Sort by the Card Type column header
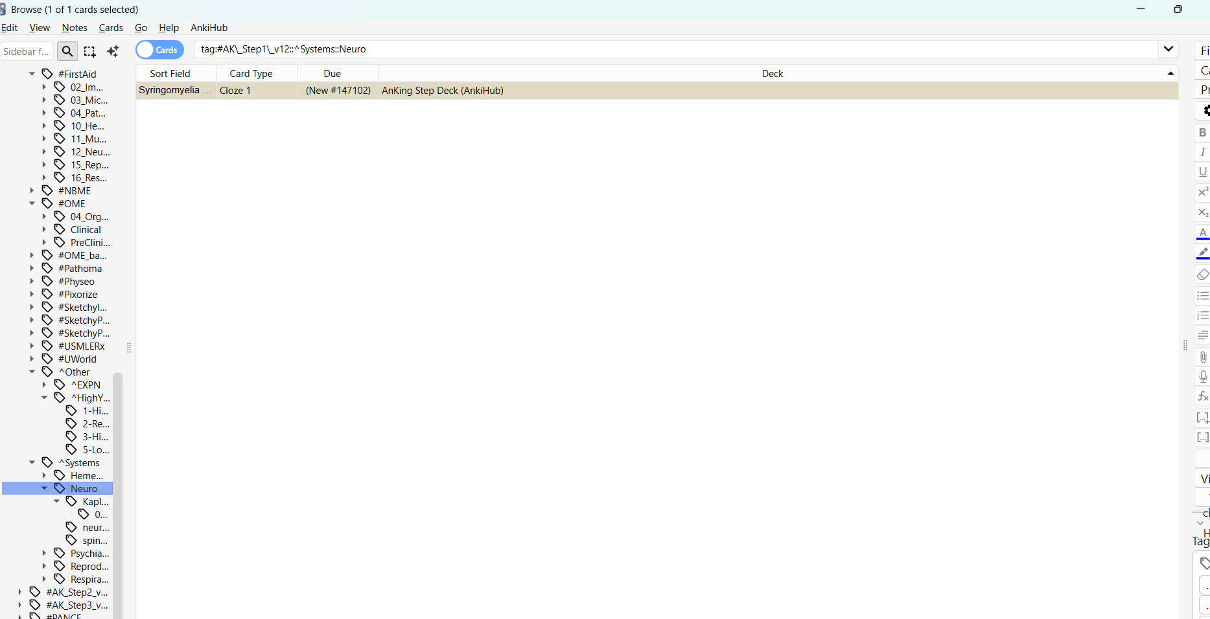 click(251, 74)
